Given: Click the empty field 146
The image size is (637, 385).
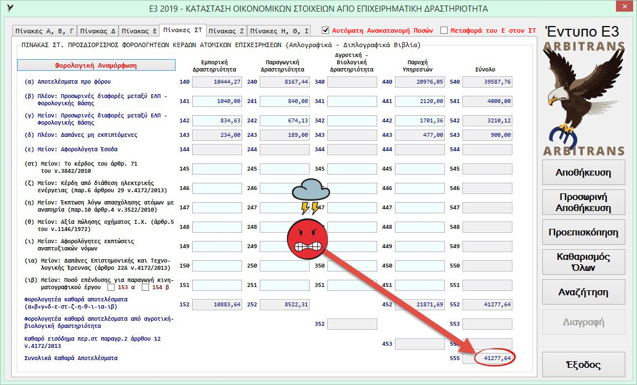Looking at the screenshot, I should click(217, 188).
